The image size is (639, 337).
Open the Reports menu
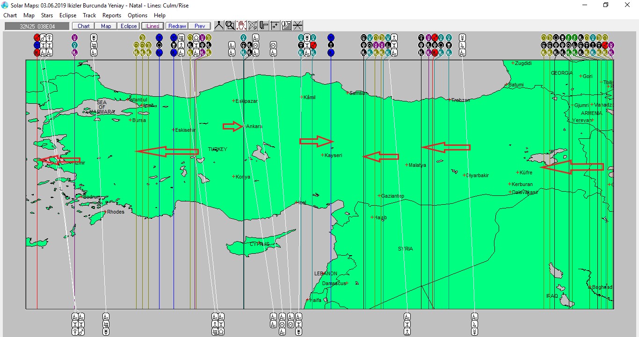click(112, 15)
